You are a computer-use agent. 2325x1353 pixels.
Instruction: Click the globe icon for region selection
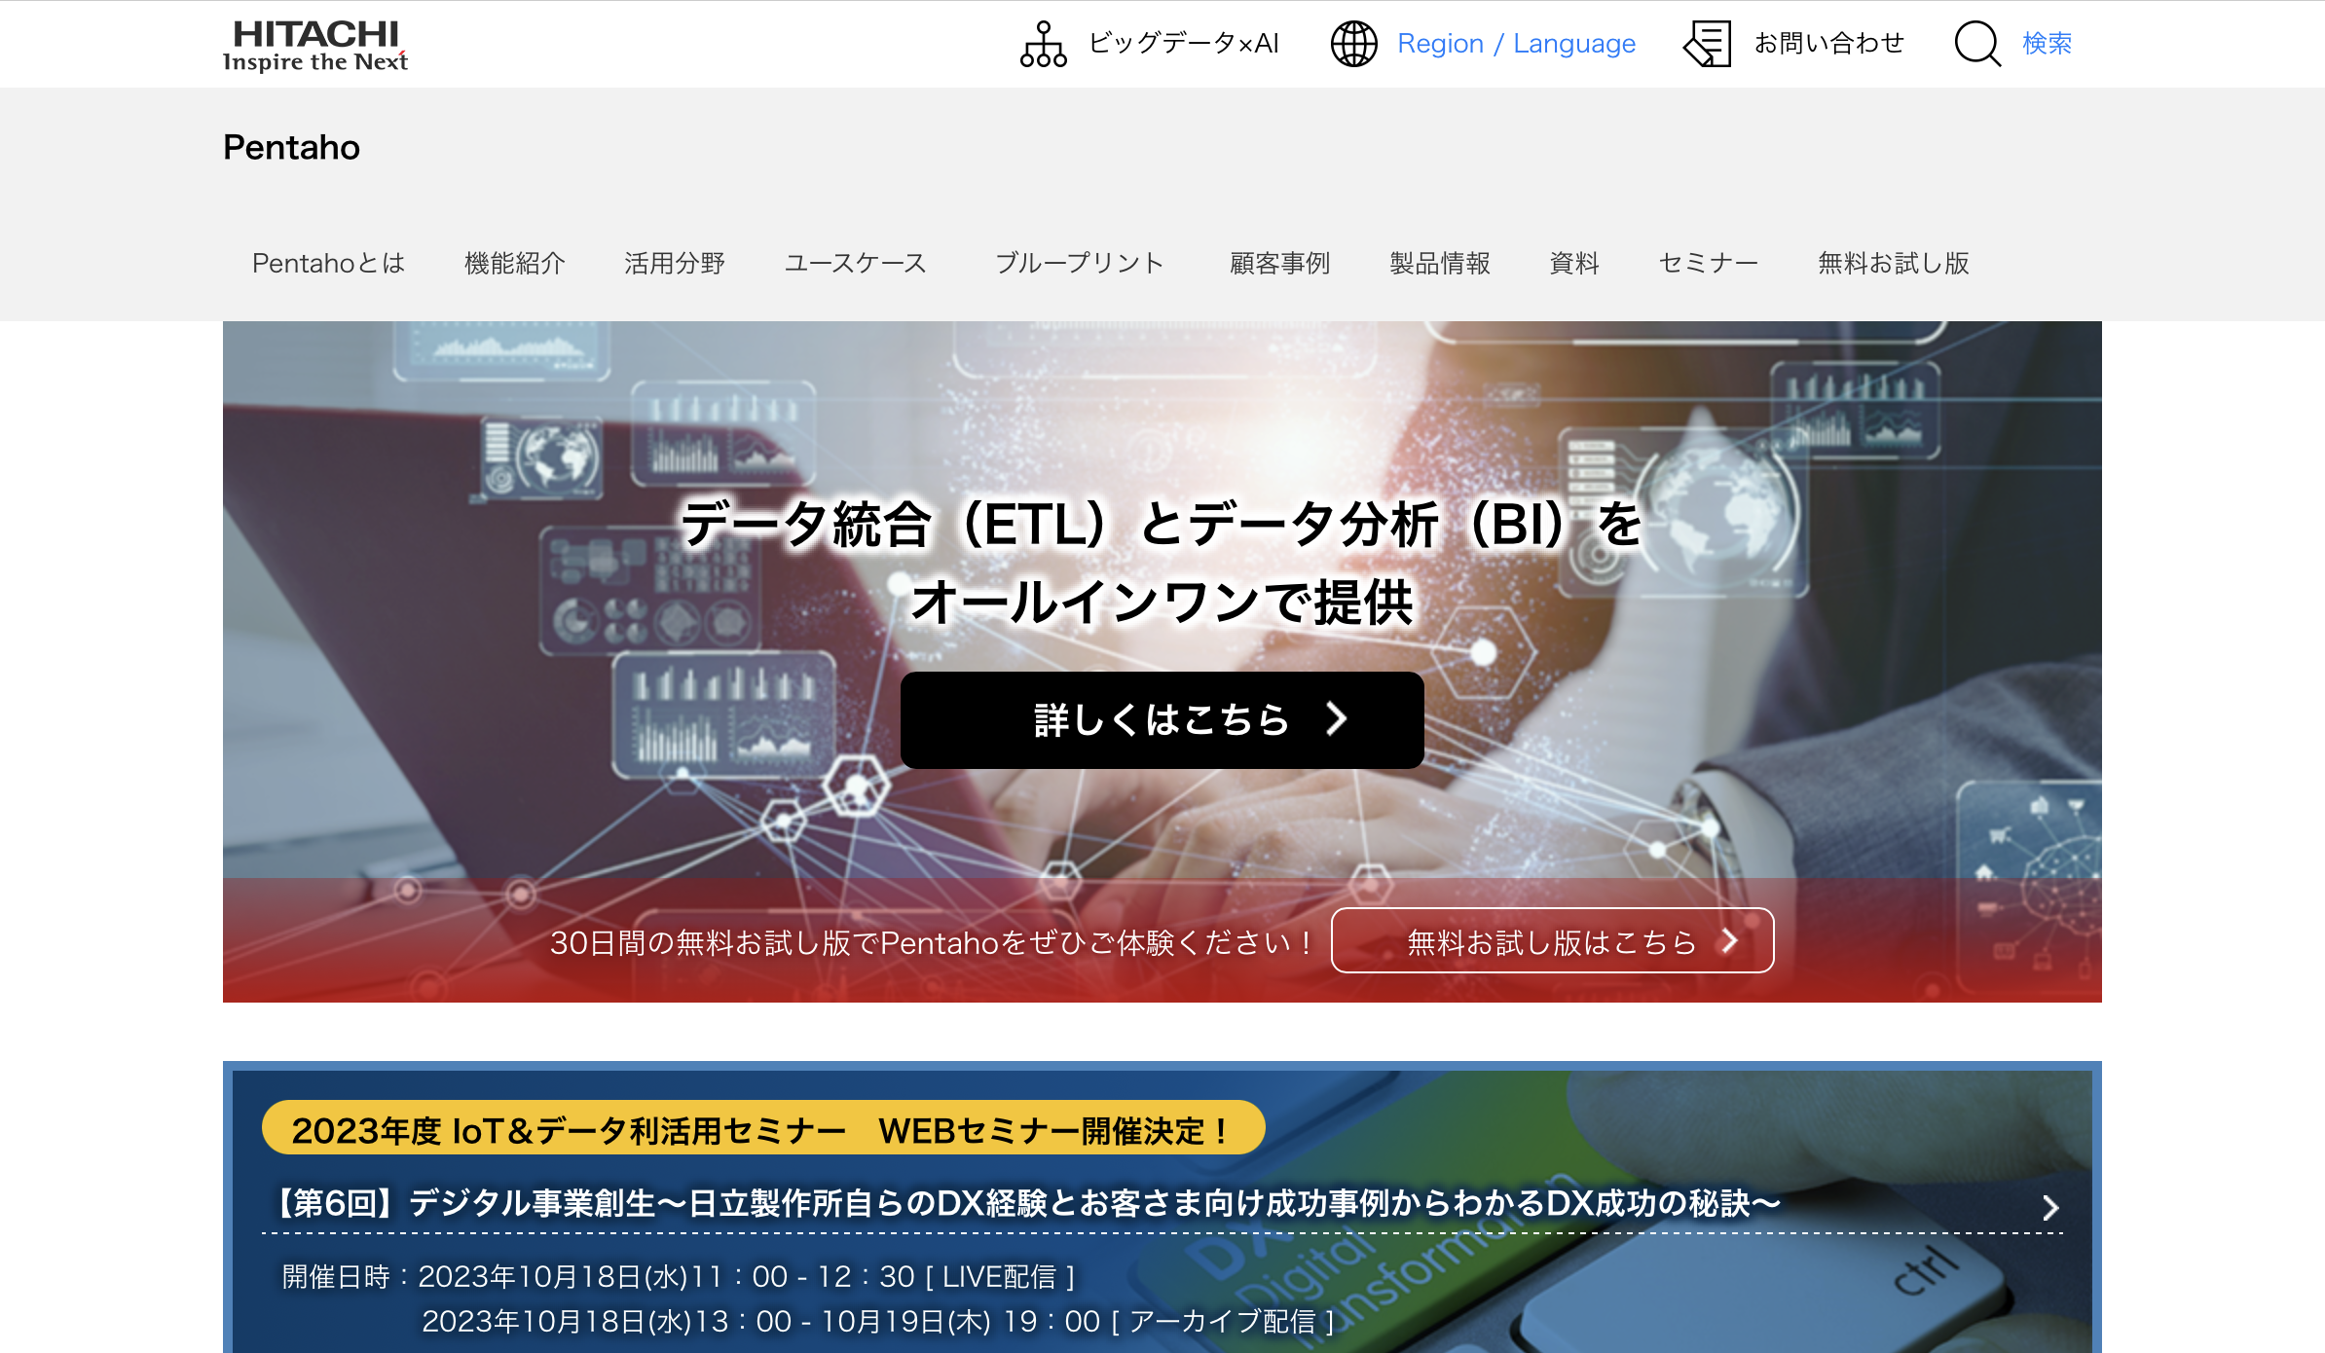point(1353,44)
